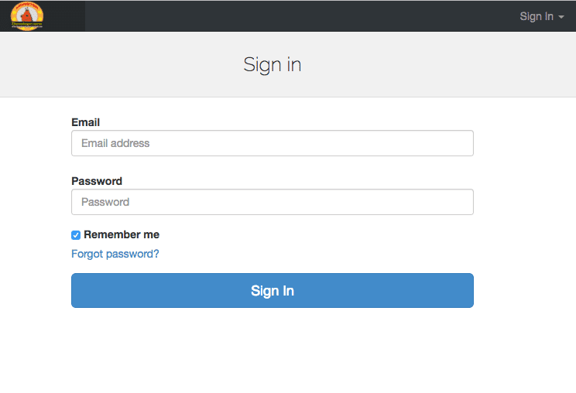Open the Sign In dropdown in the navbar
Image resolution: width=576 pixels, height=393 pixels.
[x=542, y=16]
